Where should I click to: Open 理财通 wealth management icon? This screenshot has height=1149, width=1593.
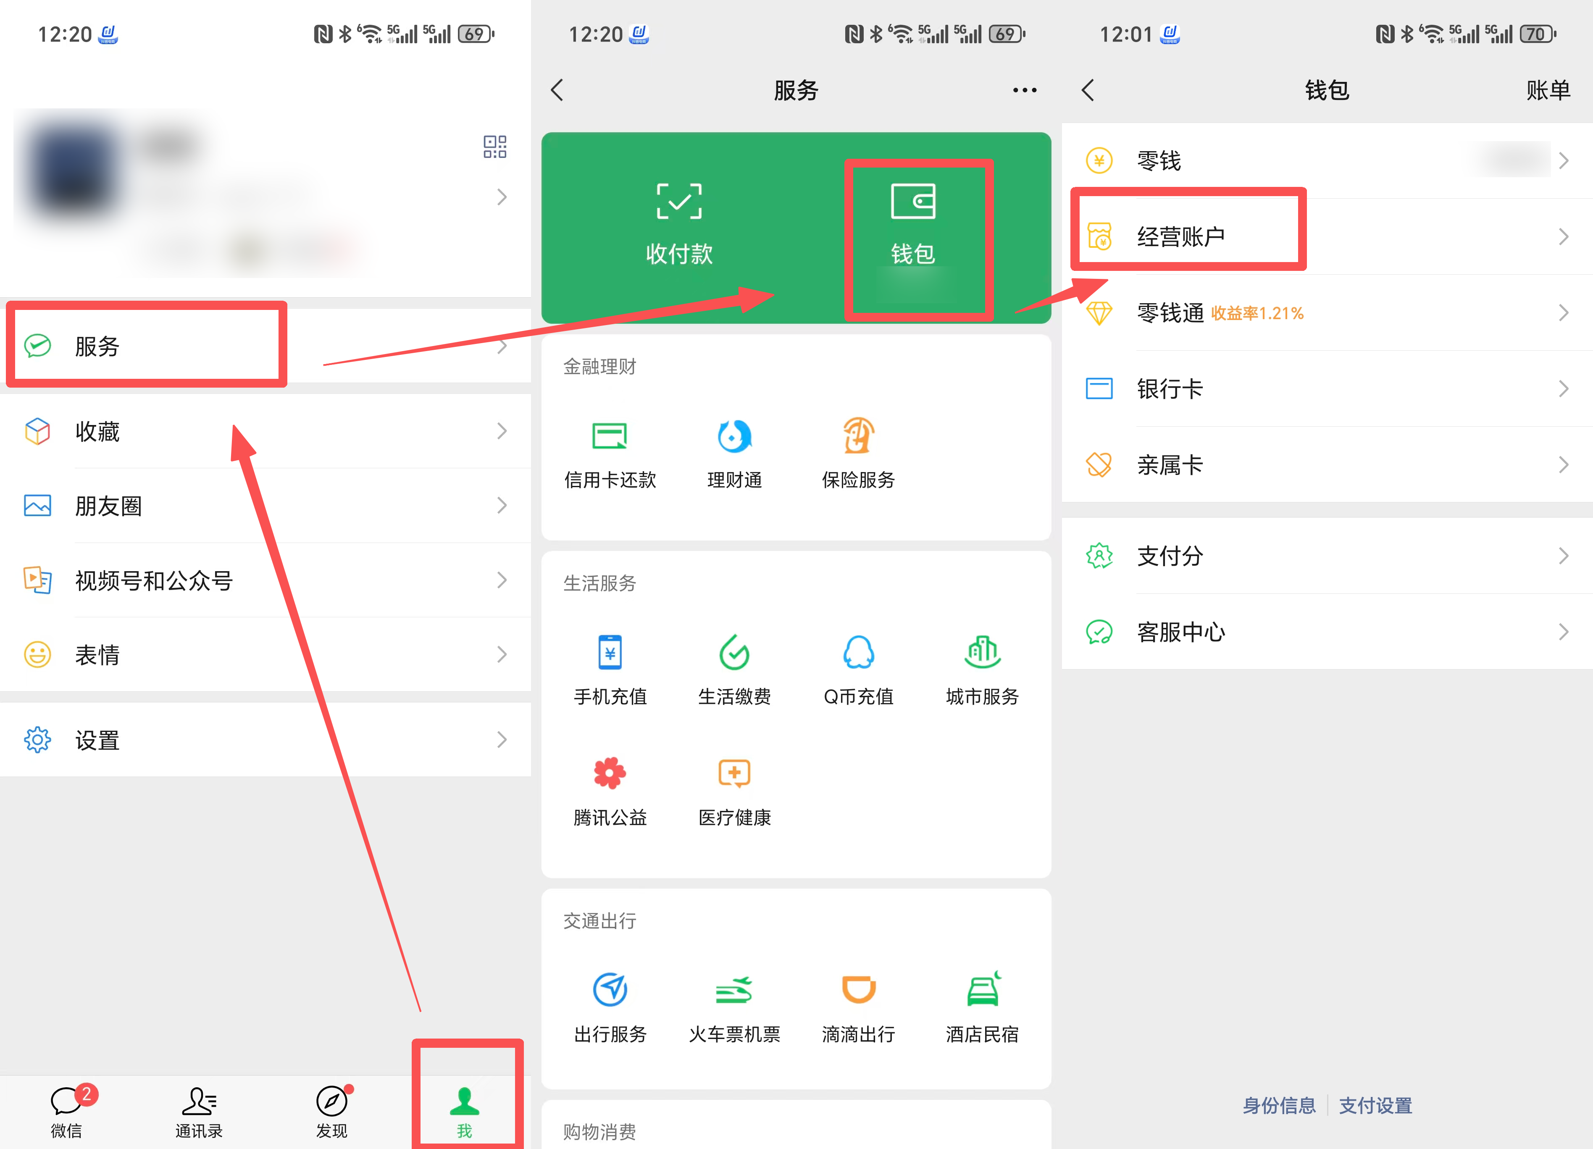[x=734, y=437]
